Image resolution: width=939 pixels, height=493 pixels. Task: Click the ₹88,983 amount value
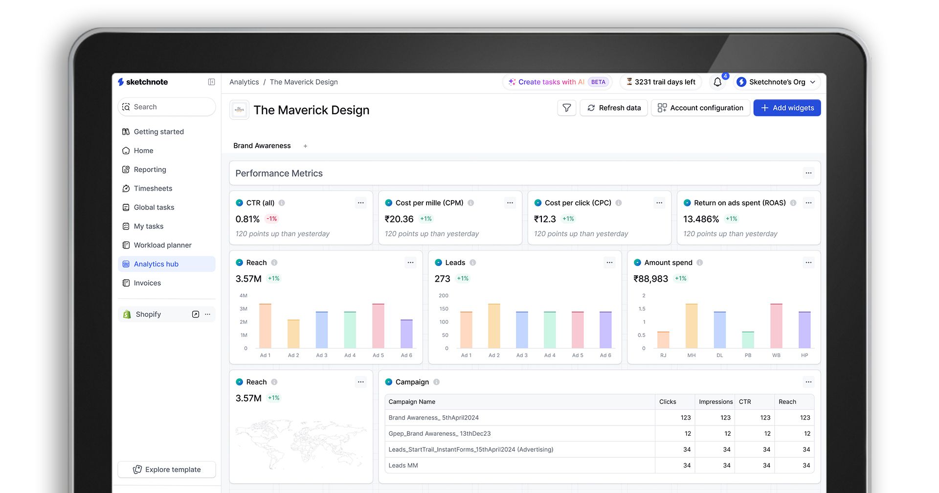(x=650, y=279)
